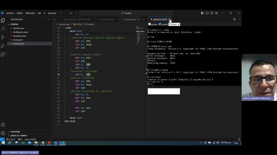Toggle the primary side bar layout icon

(202, 13)
